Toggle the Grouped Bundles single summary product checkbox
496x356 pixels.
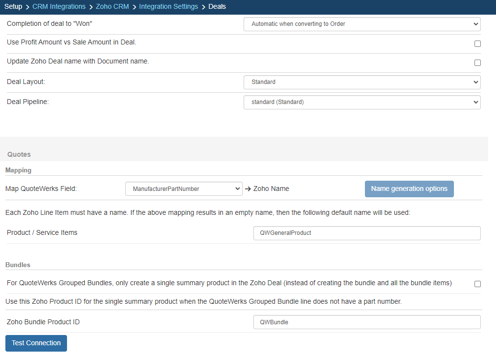point(477,284)
